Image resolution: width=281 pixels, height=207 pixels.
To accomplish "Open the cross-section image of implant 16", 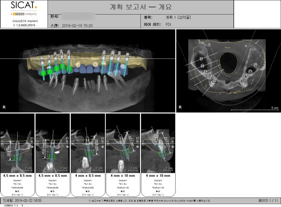I will click(x=52, y=143).
